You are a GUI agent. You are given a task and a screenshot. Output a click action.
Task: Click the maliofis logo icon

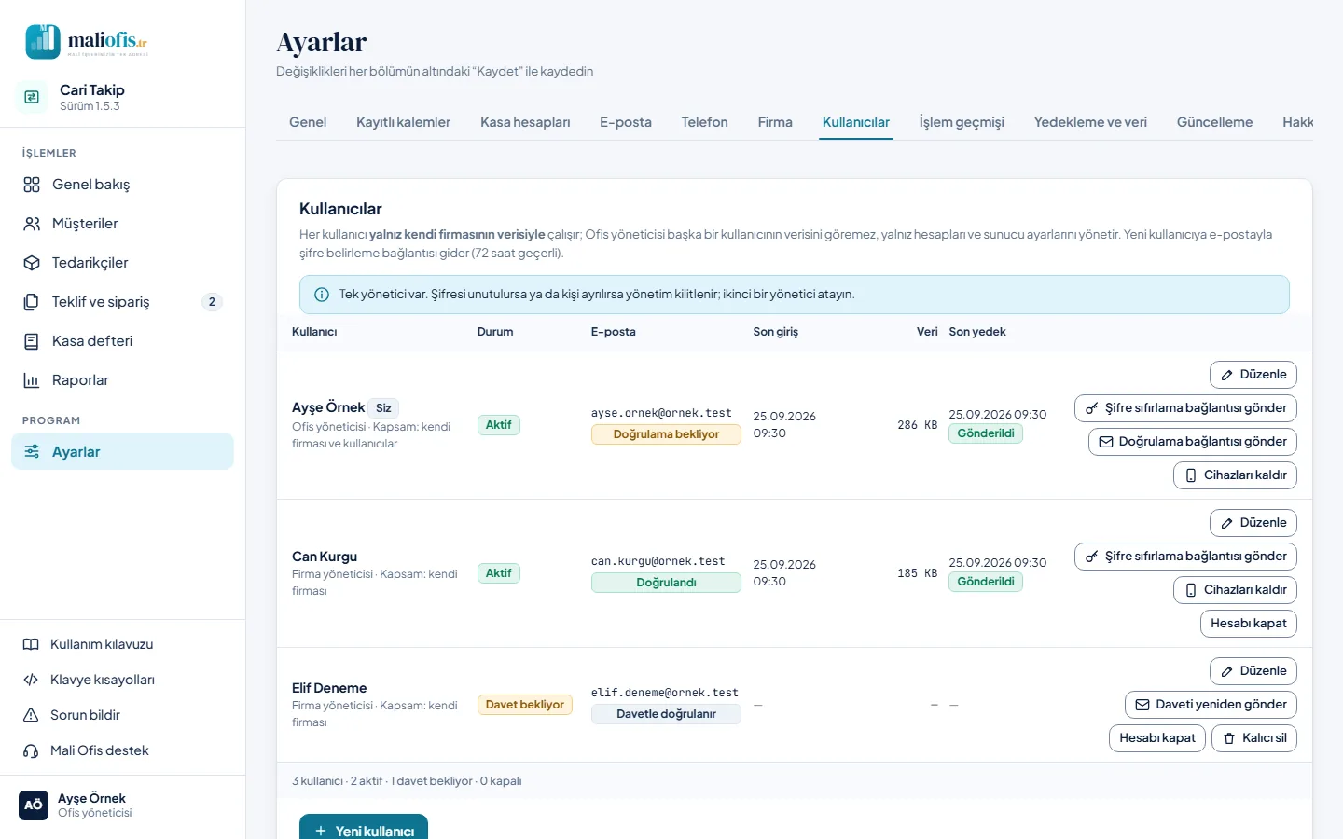(43, 42)
